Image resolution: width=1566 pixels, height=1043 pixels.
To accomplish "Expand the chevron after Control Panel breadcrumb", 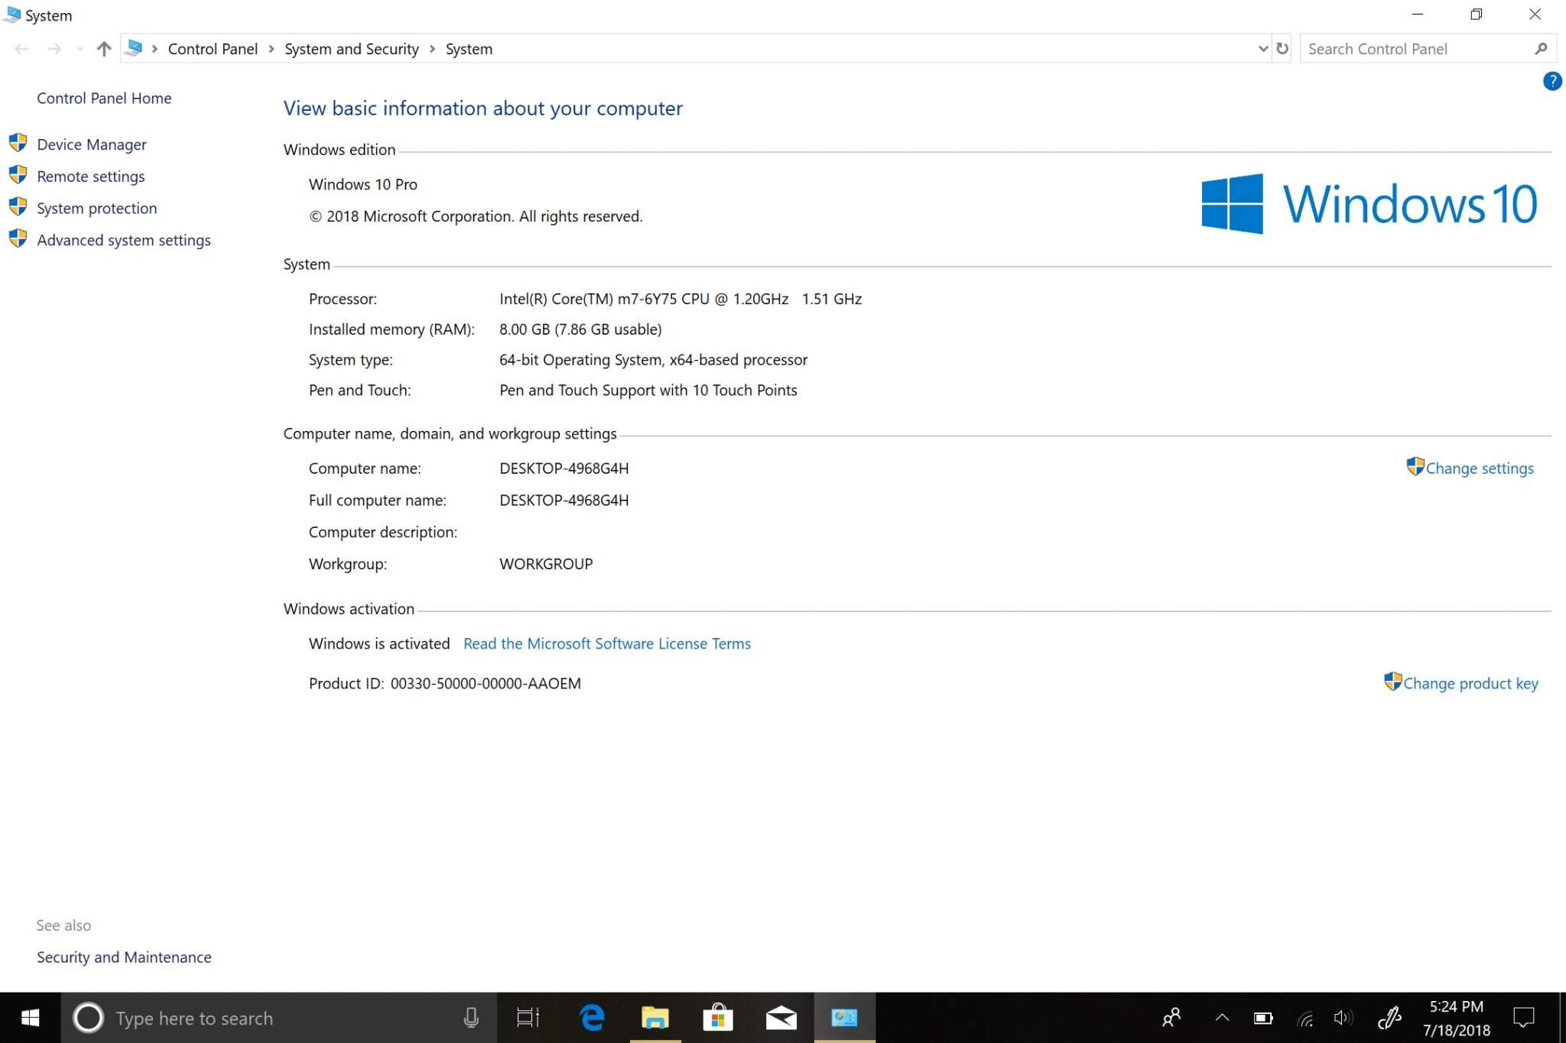I will coord(271,49).
